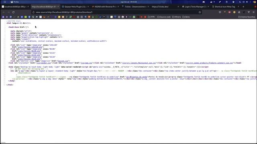Follow the favicon.ico link
This screenshot has width=257, height=144.
[63, 61]
